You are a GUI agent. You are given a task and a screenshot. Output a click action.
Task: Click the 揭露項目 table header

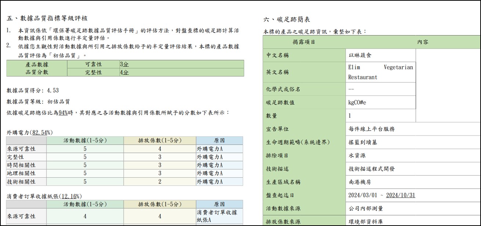(x=304, y=42)
